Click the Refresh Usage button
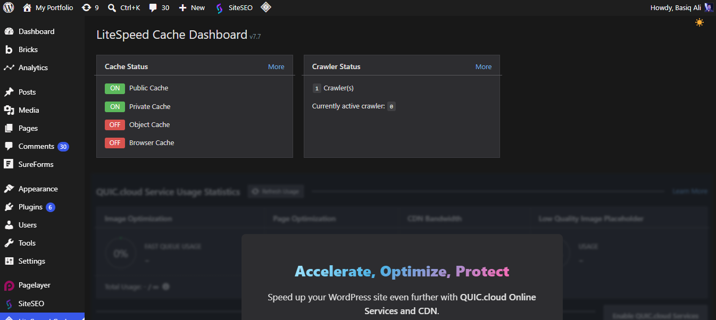Screen dimensions: 716x320 pos(276,191)
